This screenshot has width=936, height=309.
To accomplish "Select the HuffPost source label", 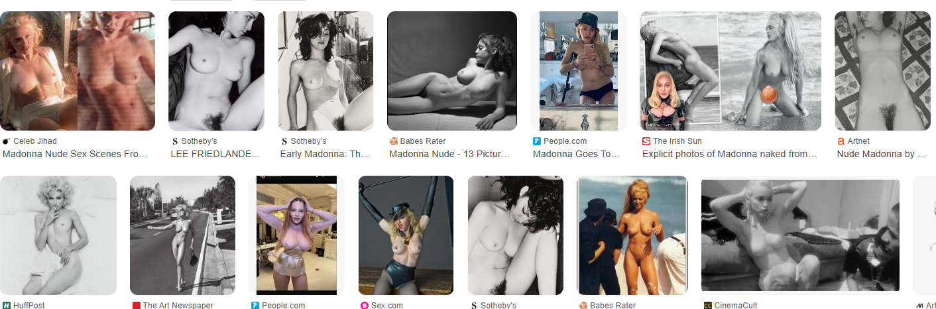I will tap(29, 305).
